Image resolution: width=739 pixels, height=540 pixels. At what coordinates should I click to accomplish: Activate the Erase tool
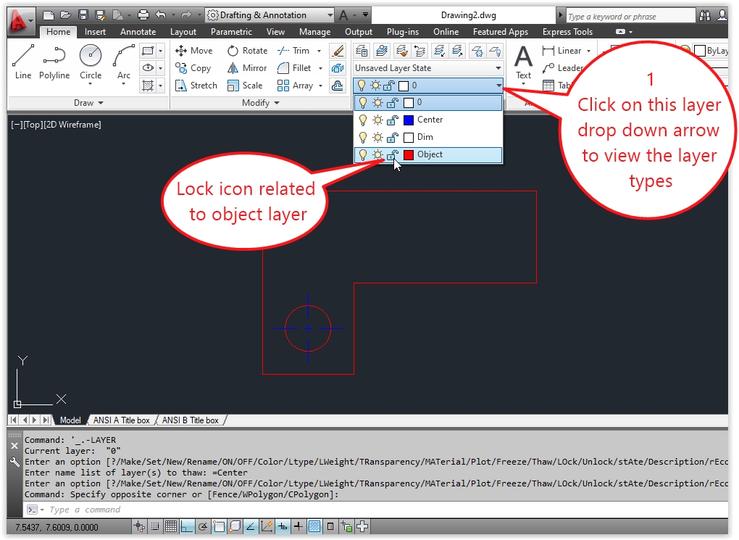pos(337,51)
